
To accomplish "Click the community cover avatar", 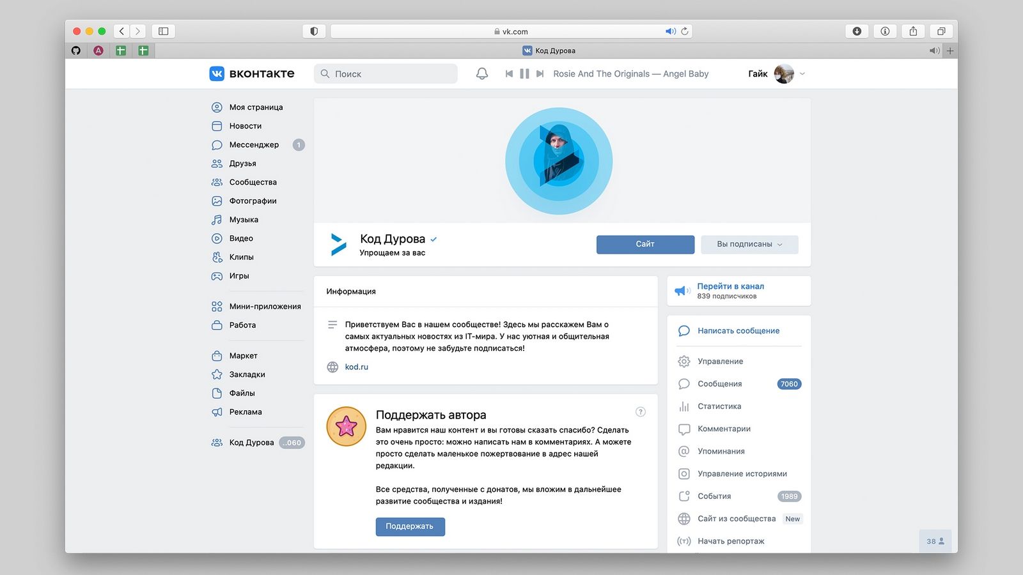I will [x=559, y=161].
